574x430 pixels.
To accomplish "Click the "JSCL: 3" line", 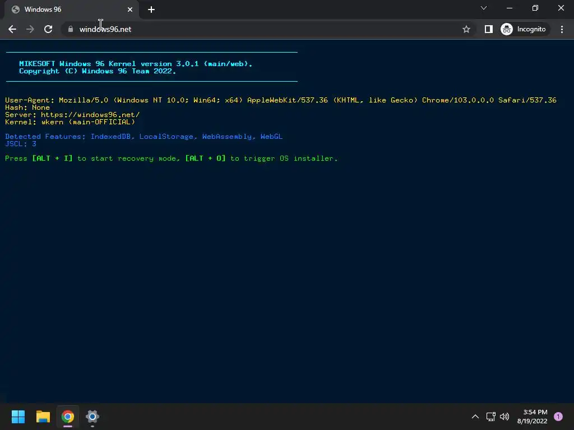I will click(21, 144).
